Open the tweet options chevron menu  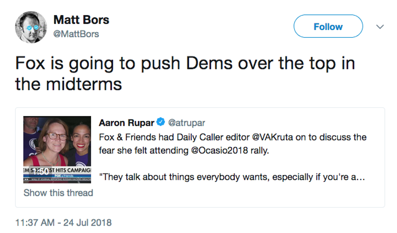click(x=380, y=27)
